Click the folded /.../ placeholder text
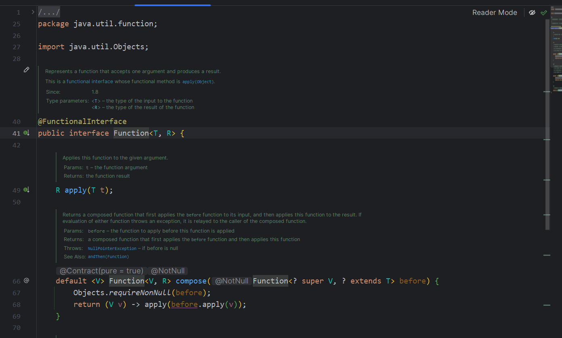Image resolution: width=562 pixels, height=338 pixels. (x=49, y=12)
